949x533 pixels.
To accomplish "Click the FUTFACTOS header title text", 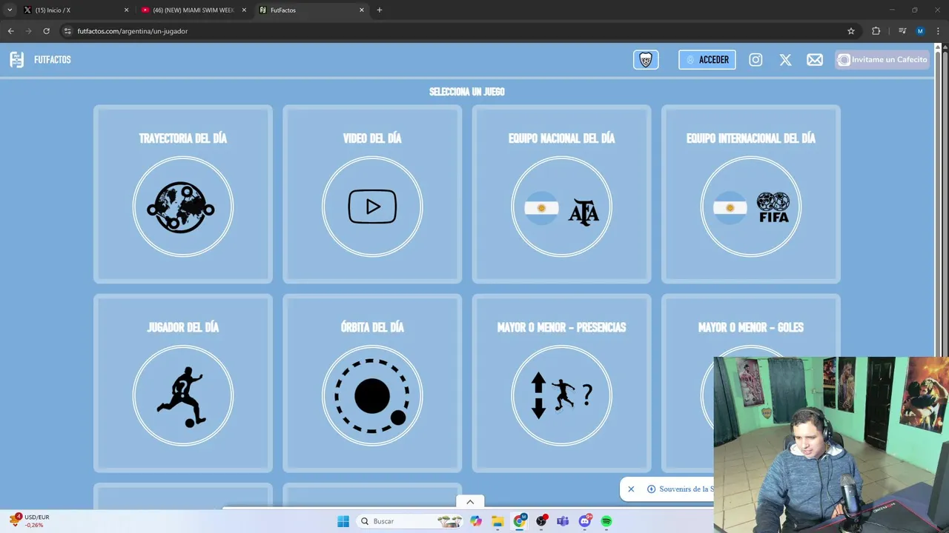I will click(x=53, y=60).
